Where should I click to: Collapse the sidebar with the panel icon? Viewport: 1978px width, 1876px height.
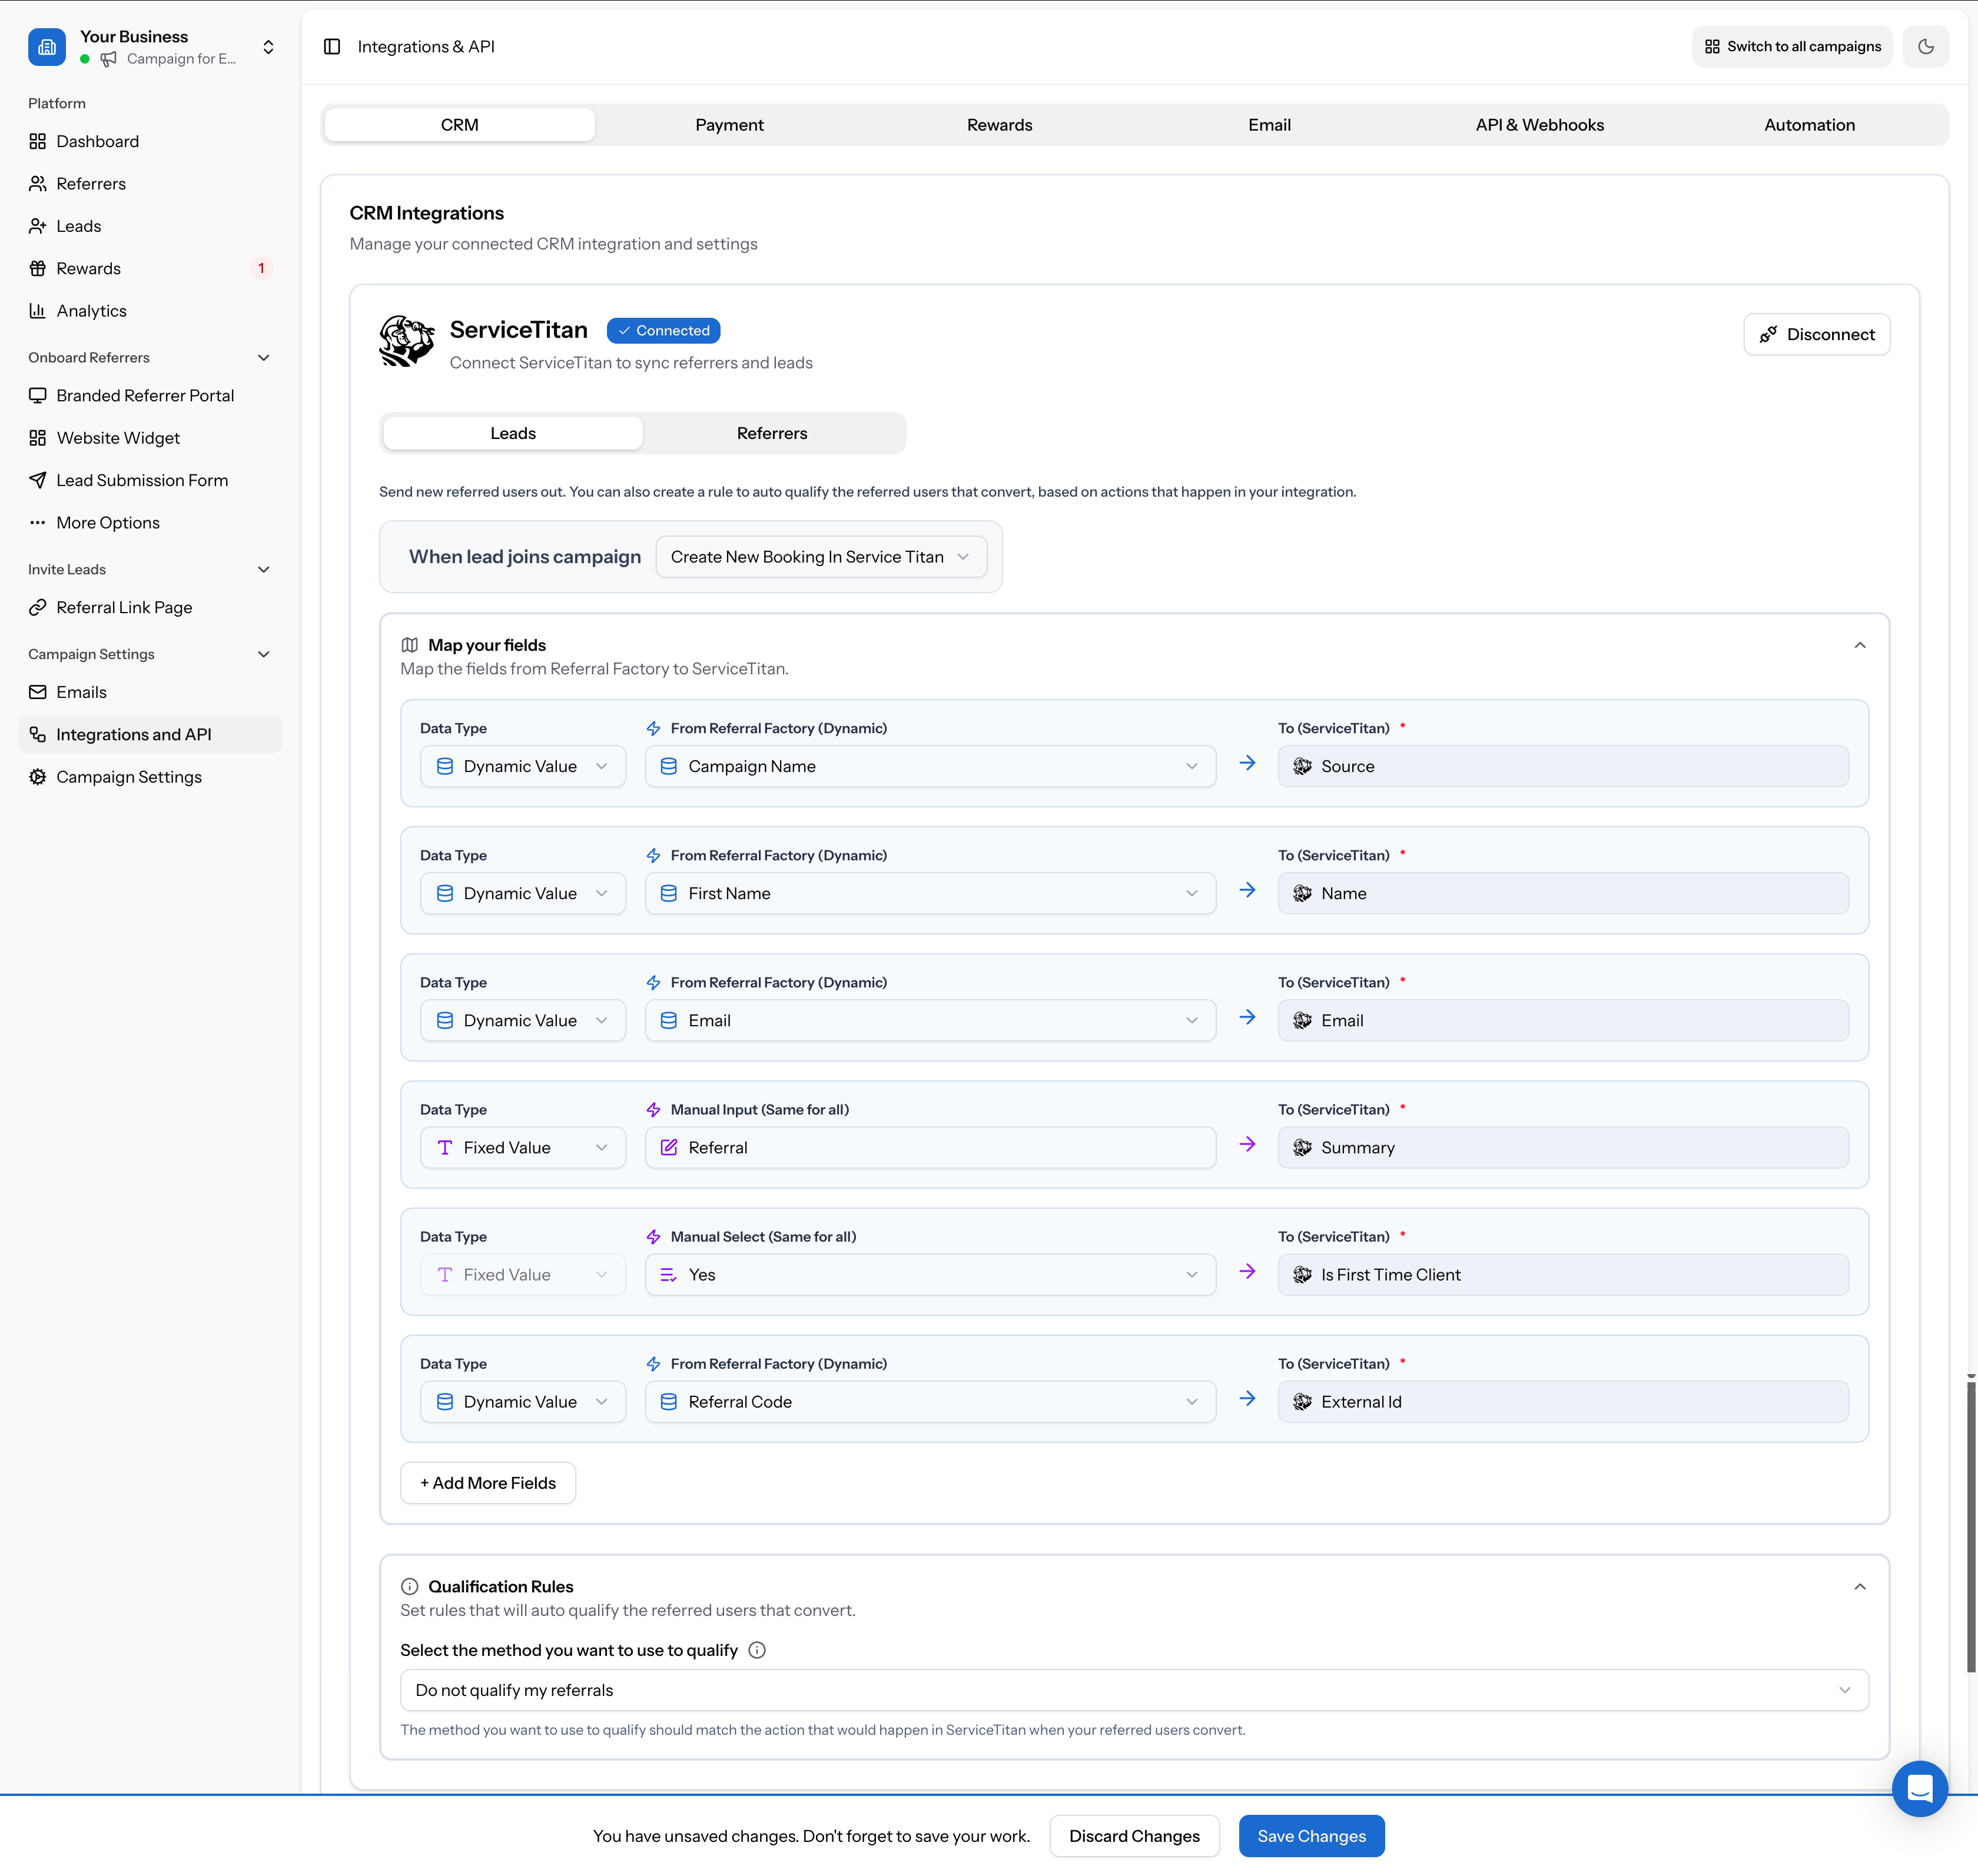[331, 46]
